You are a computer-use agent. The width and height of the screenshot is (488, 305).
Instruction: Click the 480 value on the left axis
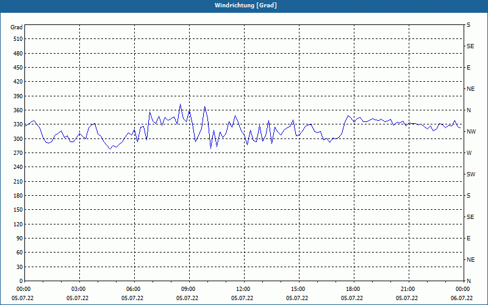tap(18, 53)
